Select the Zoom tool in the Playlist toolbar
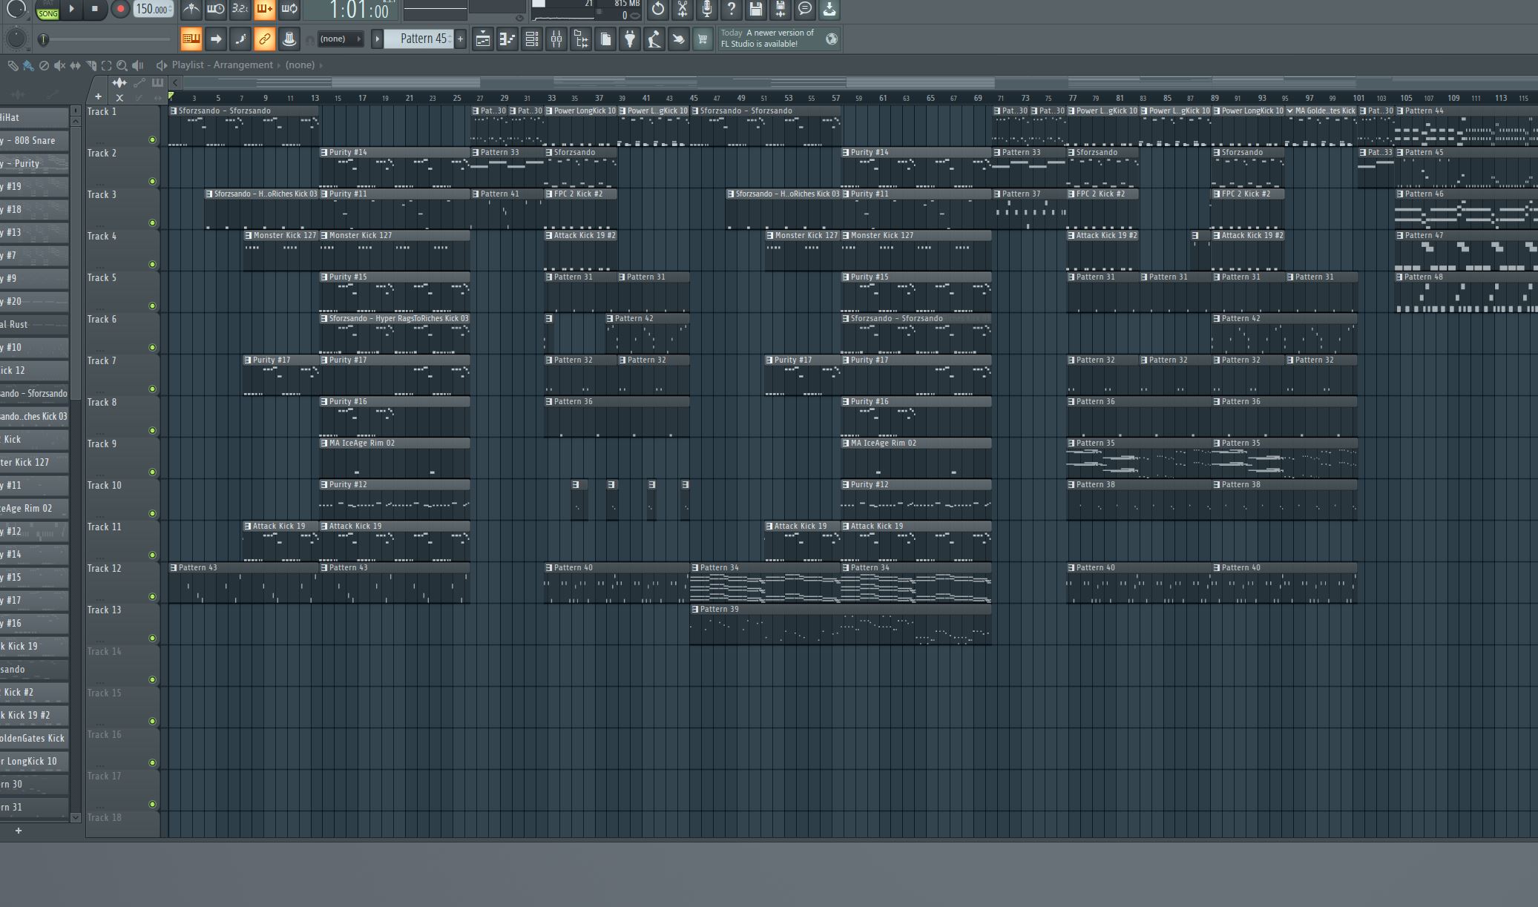Viewport: 1538px width, 907px height. [123, 65]
